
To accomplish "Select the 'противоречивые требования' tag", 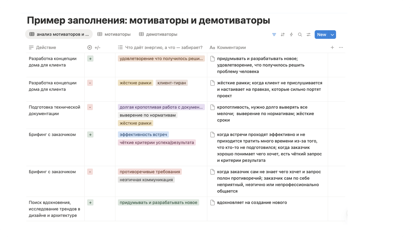I will pyautogui.click(x=150, y=172).
